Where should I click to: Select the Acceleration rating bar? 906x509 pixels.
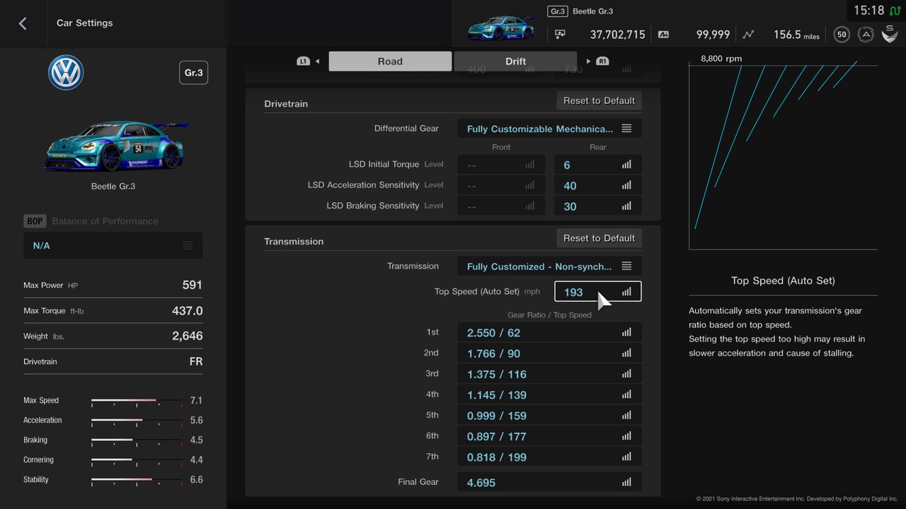tap(137, 421)
